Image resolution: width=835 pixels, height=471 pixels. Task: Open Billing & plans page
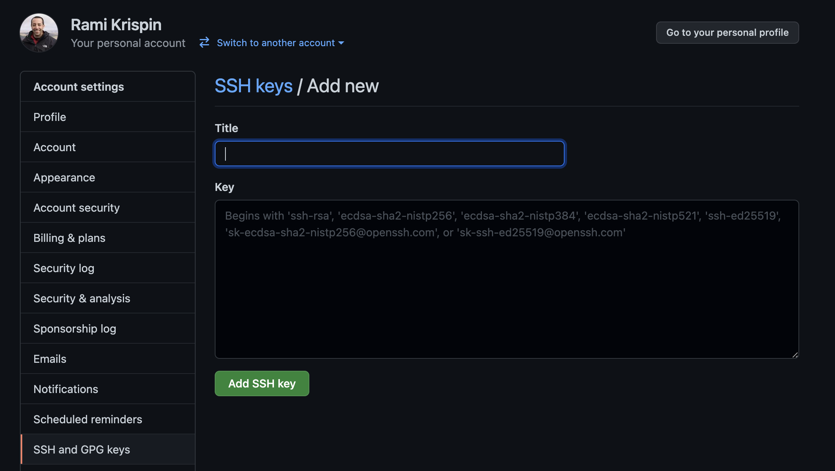point(69,237)
